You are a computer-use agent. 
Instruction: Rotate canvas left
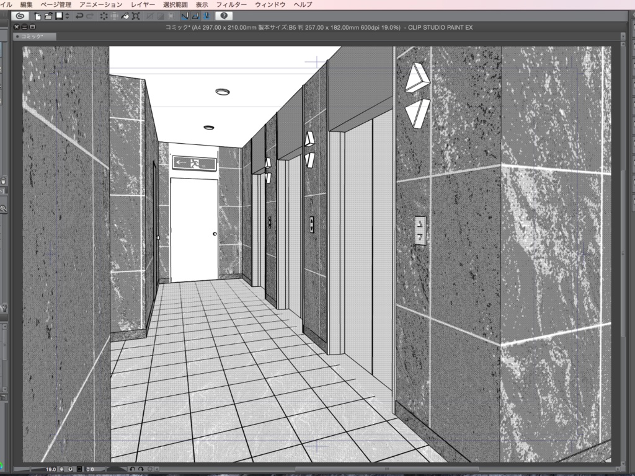(133, 469)
